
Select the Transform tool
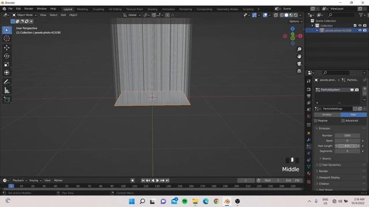(6, 72)
